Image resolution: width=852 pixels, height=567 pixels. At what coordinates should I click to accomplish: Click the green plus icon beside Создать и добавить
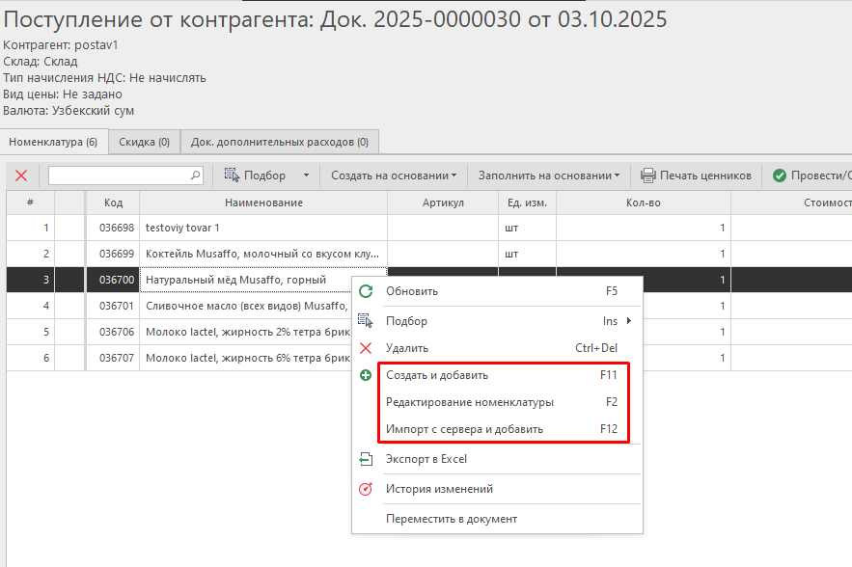coord(366,375)
